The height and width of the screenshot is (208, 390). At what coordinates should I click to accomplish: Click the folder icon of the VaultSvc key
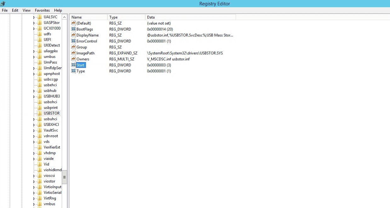click(40, 130)
